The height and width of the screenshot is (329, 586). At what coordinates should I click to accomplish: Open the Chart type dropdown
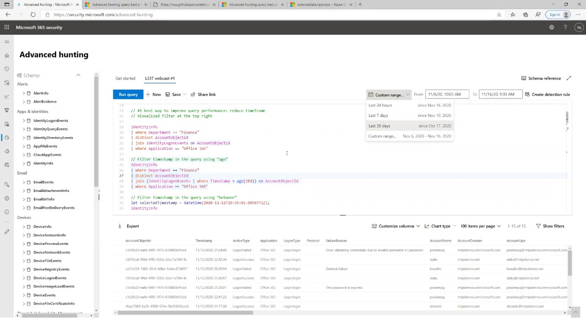440,226
